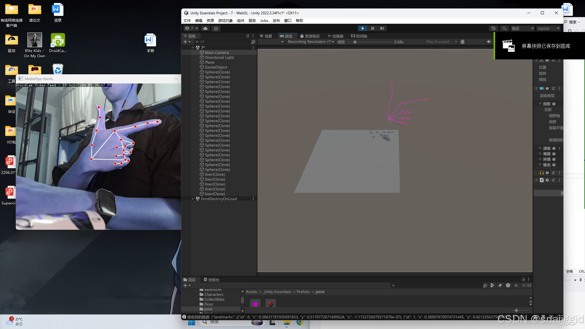Open Unity cloud services icon
This screenshot has width=585, height=329.
click(205, 28)
